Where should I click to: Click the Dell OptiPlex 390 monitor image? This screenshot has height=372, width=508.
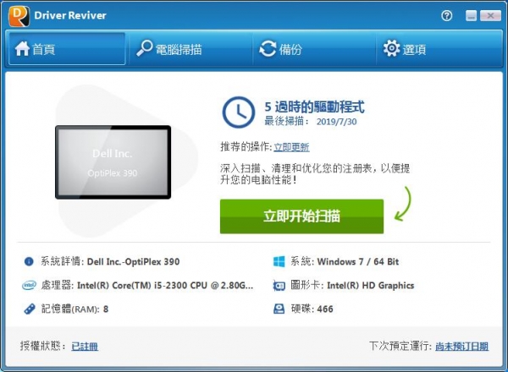(x=113, y=162)
